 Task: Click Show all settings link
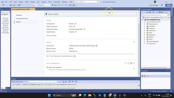coord(51,36)
